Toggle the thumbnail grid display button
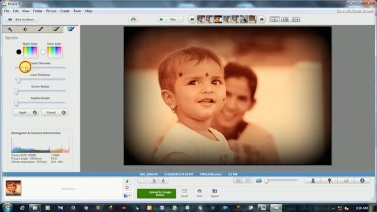The height and width of the screenshot is (212, 377). click(x=248, y=181)
